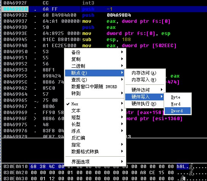The image size is (207, 181).
Task: Open the 指定 (special) submenu
Action: pyautogui.click(x=95, y=145)
